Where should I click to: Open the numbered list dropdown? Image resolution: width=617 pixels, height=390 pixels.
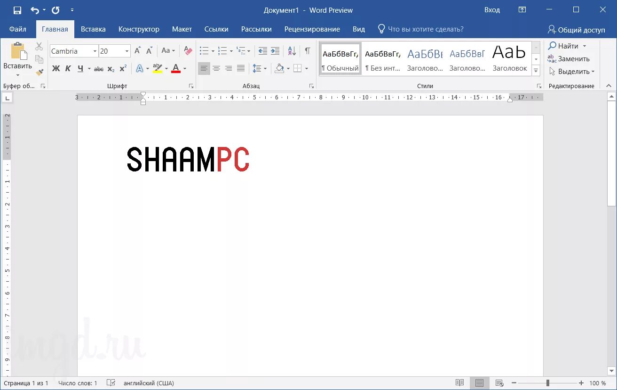pos(231,51)
